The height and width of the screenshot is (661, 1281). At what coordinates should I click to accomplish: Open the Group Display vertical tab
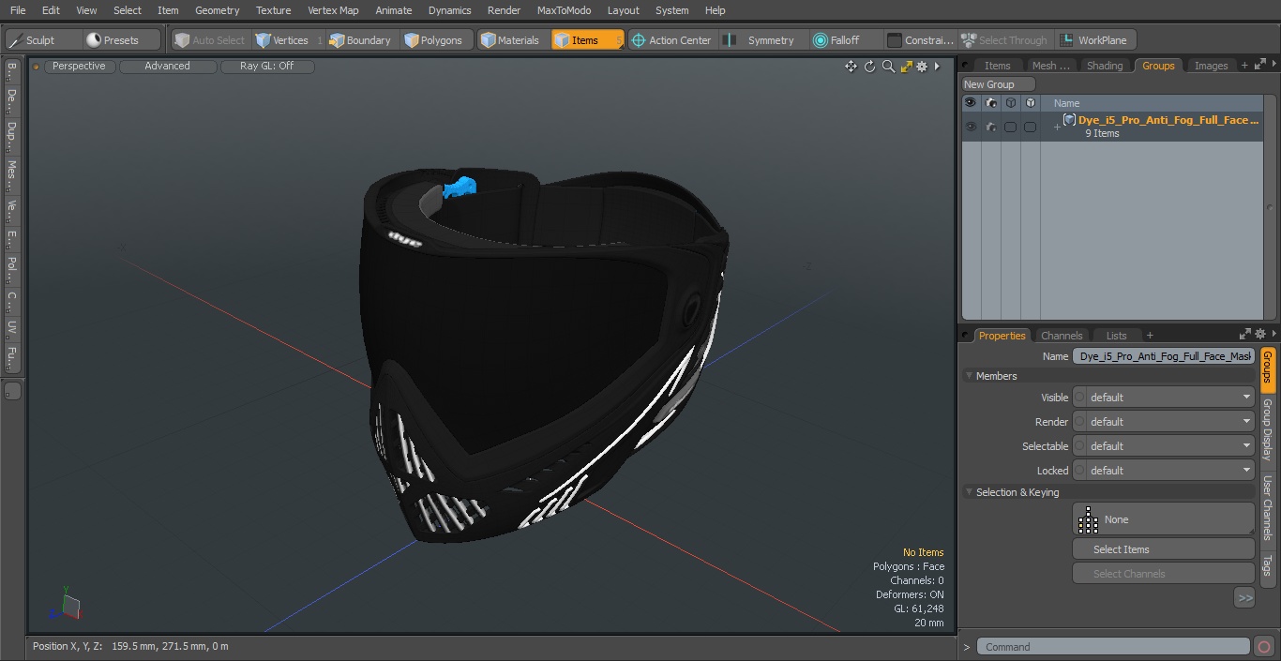[1267, 429]
